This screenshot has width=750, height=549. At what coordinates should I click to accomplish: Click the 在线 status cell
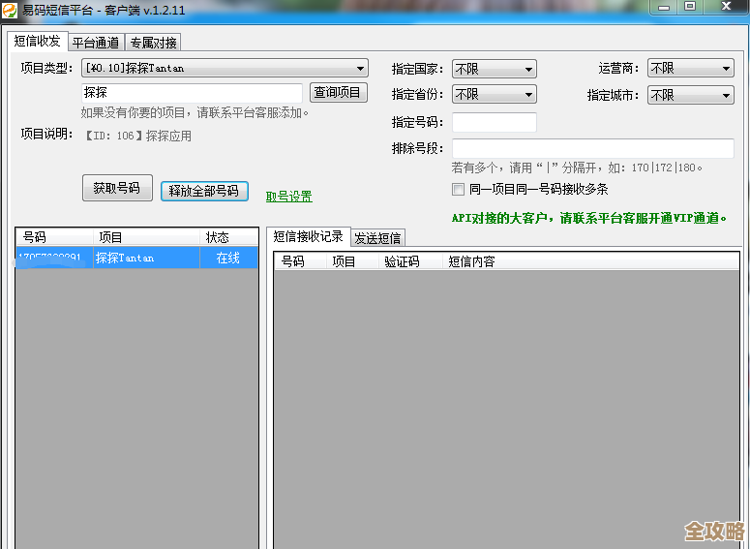[x=228, y=258]
